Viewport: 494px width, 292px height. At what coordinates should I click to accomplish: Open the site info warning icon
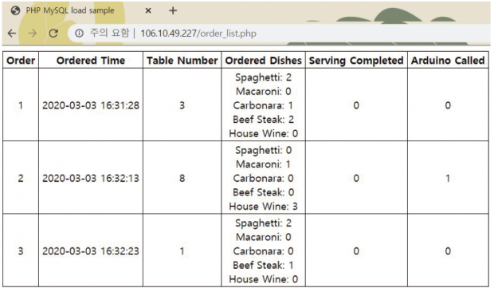(x=79, y=34)
